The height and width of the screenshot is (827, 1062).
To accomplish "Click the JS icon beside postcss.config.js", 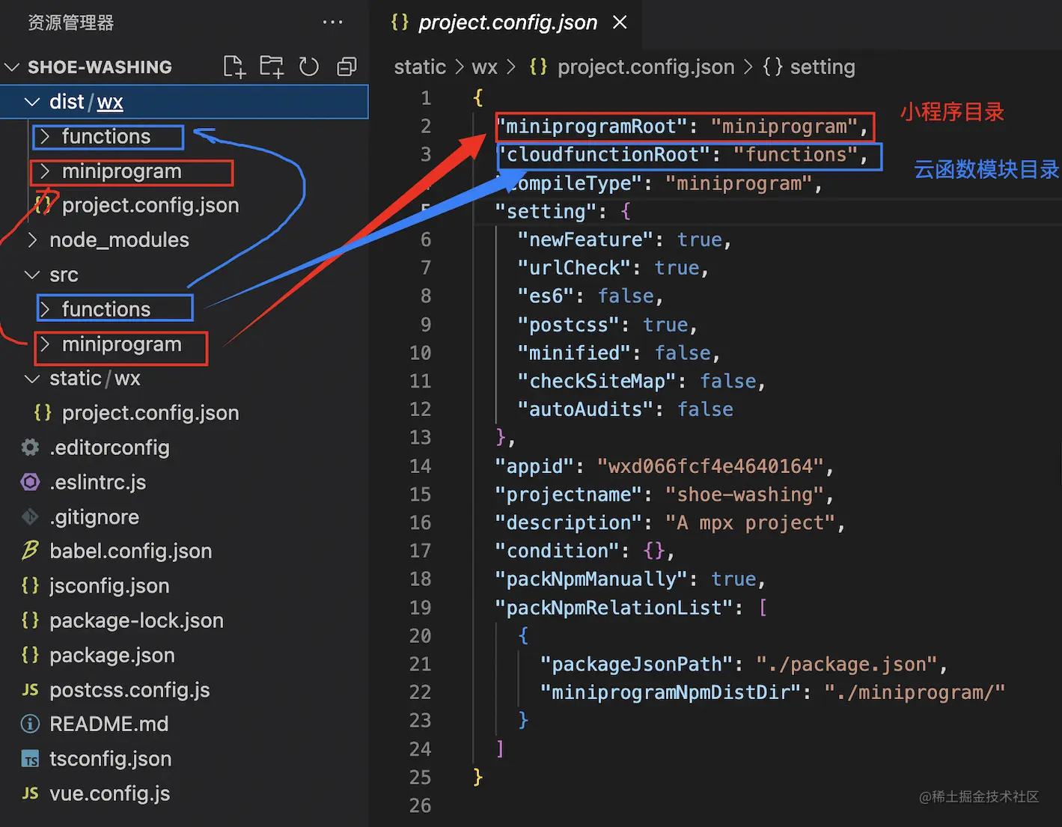I will pyautogui.click(x=30, y=689).
